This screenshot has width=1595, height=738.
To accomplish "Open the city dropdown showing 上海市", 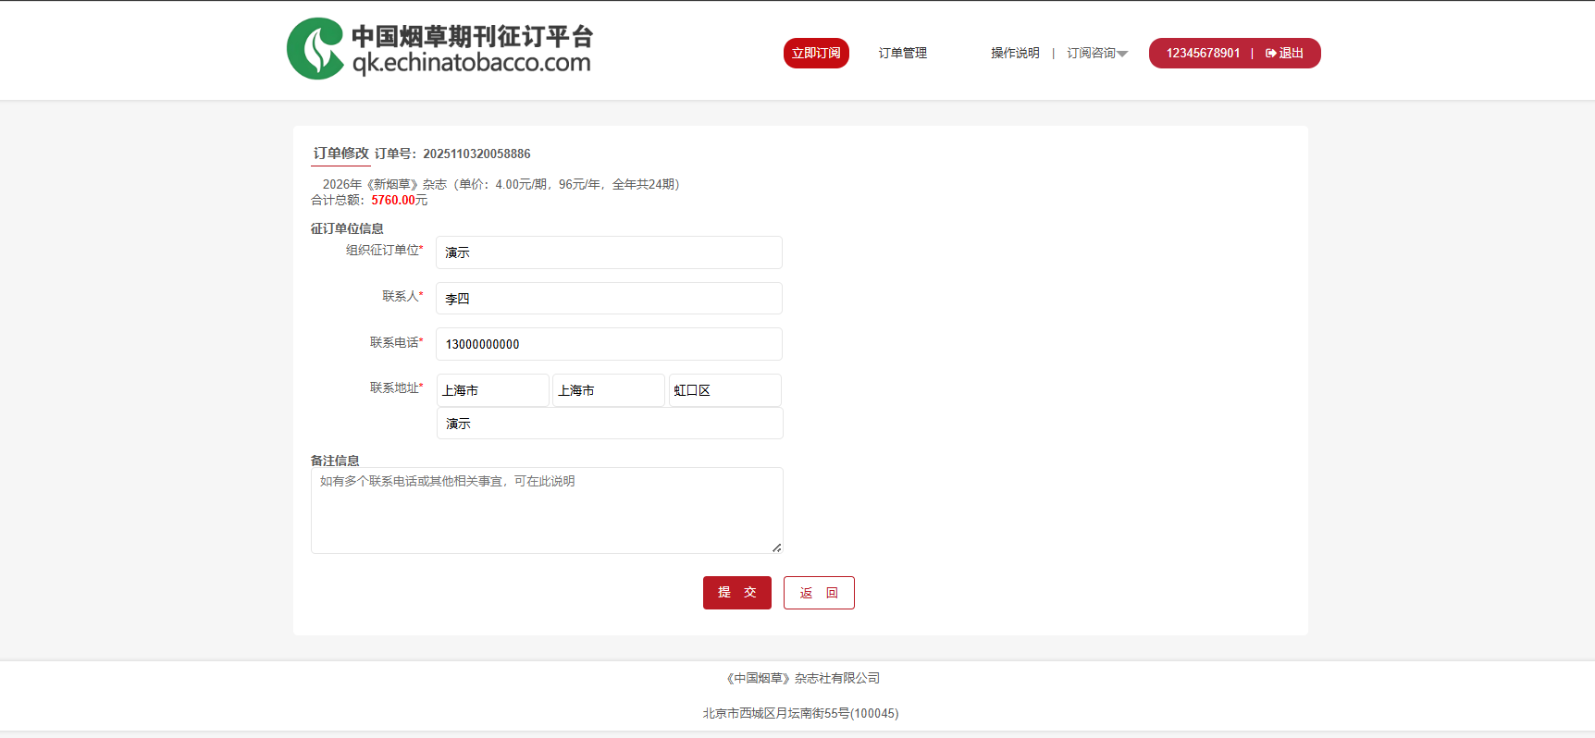I will [608, 390].
